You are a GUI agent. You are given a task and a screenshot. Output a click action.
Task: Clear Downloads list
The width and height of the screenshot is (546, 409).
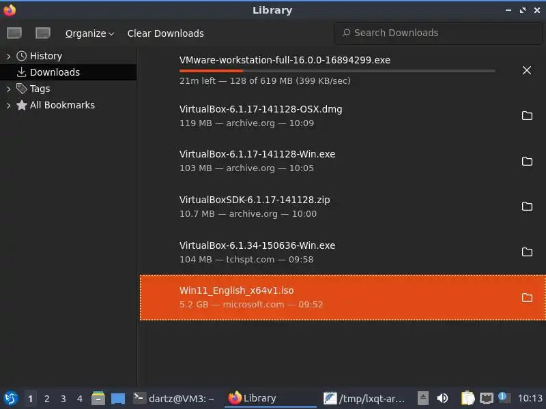(x=165, y=33)
